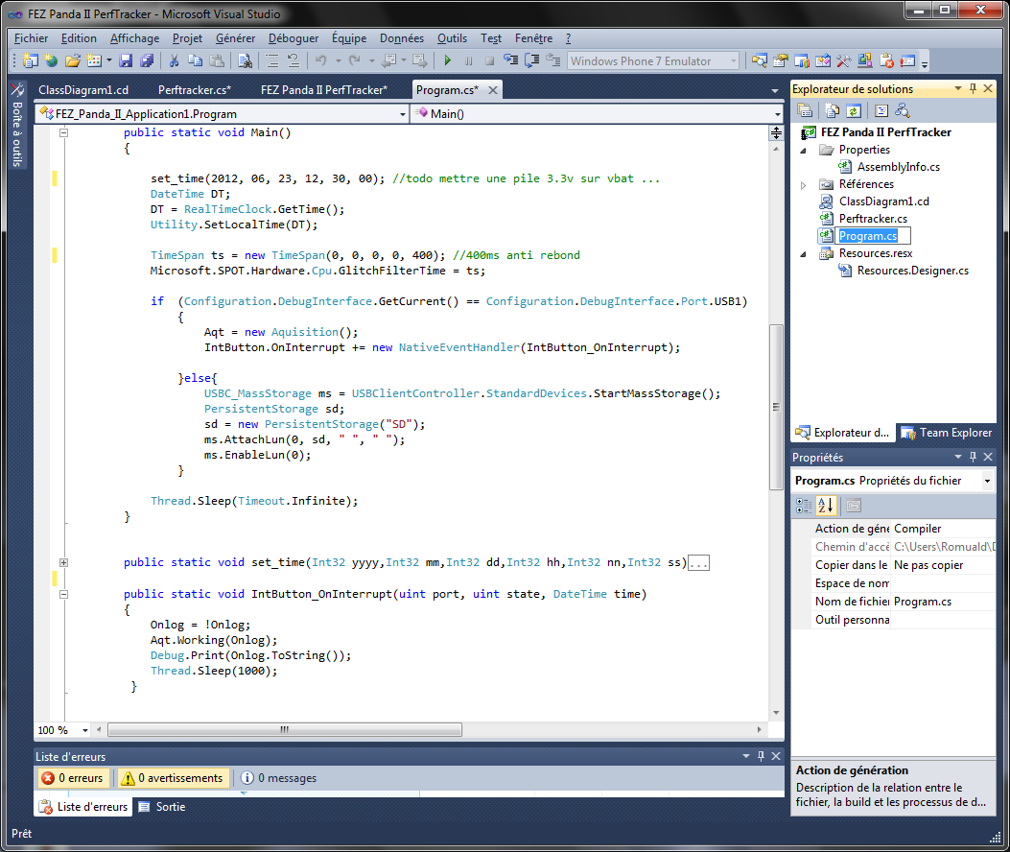This screenshot has height=852, width=1010.
Task: Click the Comment selected lines icon
Action: (x=272, y=60)
